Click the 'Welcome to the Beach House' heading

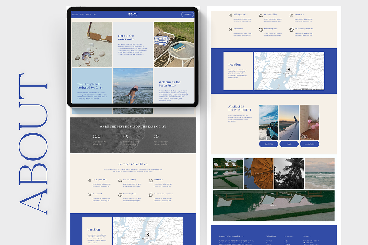(170, 84)
